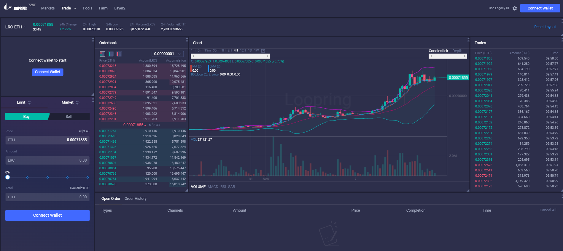Viewport: 563px width, 251px height.
Task: Click the Loopring logo
Action: (x=15, y=7)
